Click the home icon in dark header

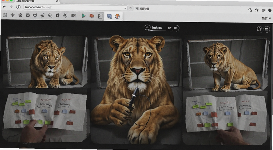259,29
